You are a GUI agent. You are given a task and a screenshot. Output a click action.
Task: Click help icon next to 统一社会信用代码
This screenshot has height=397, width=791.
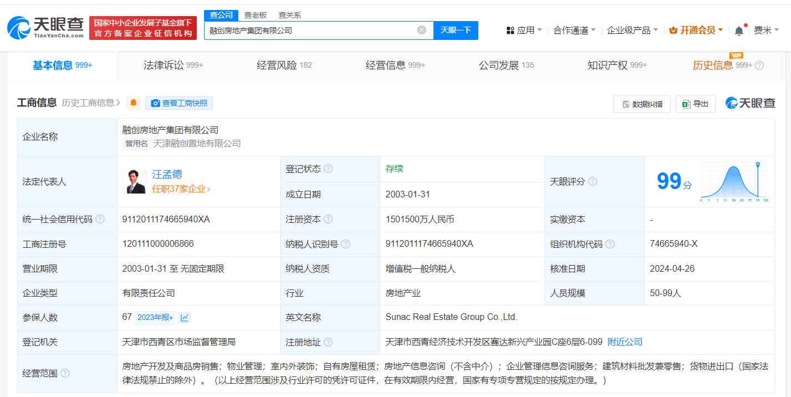[100, 219]
